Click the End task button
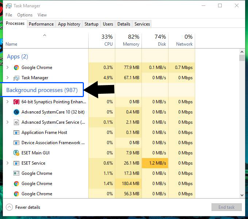248x219 pixels. [x=226, y=207]
